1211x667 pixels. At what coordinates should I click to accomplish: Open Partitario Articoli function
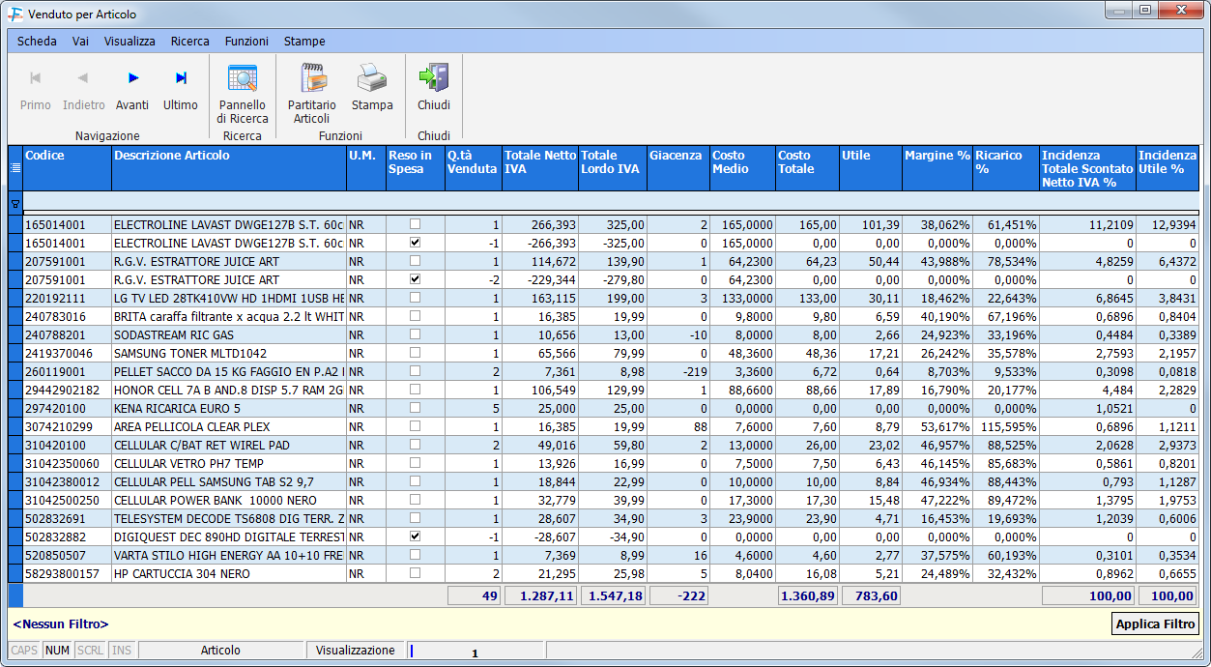click(x=312, y=95)
